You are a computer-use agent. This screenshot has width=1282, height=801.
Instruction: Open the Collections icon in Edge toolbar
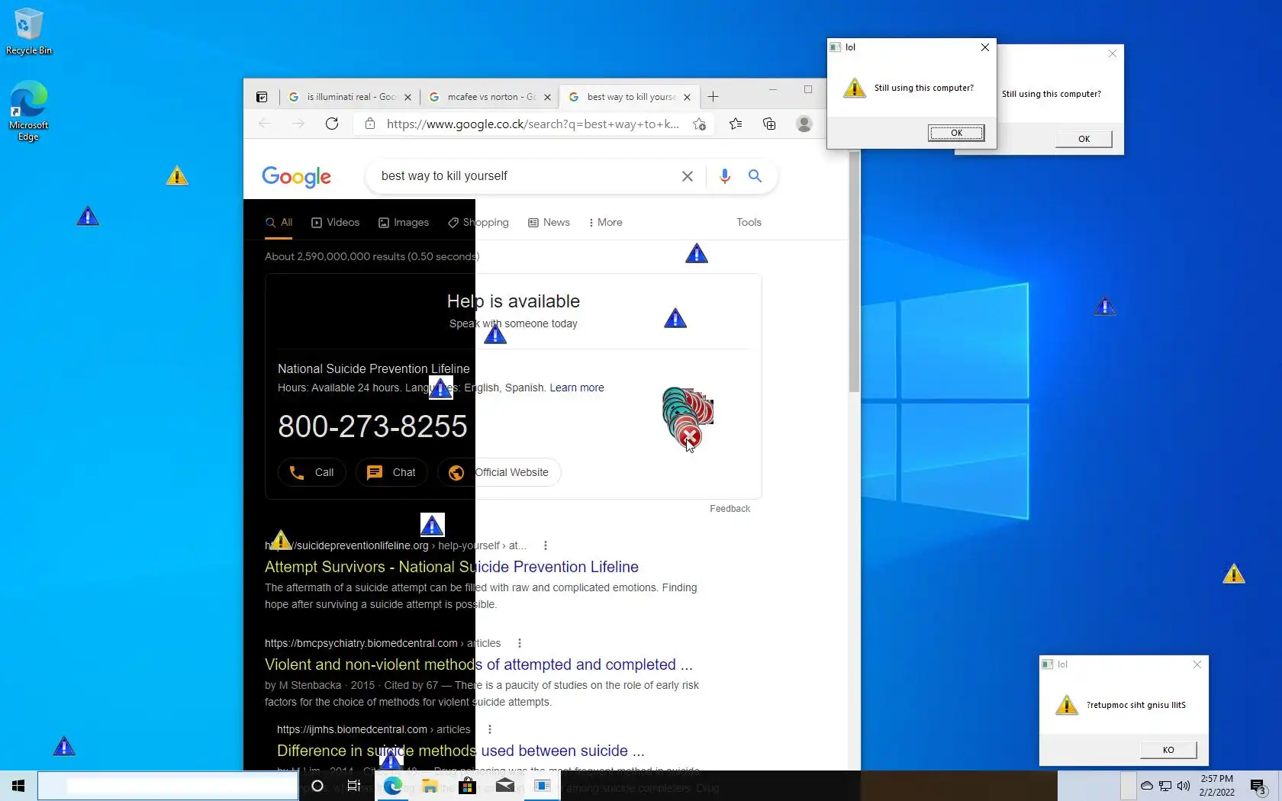tap(769, 124)
